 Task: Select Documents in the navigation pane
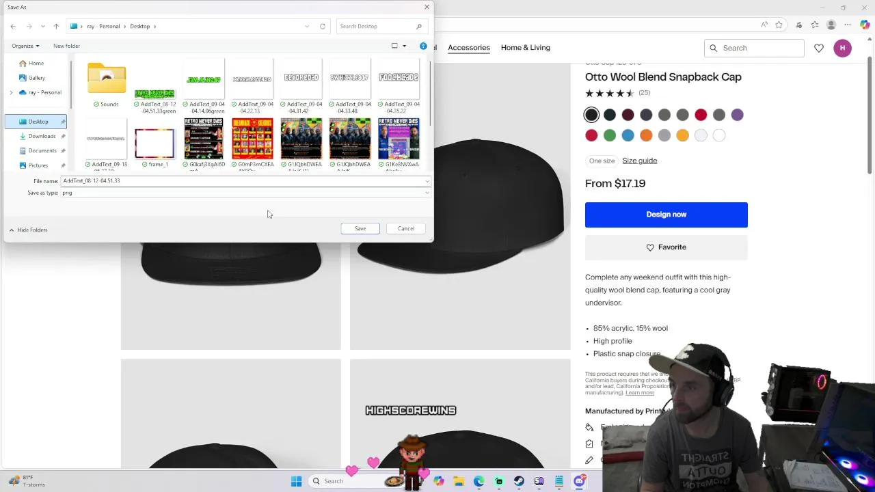click(x=42, y=150)
